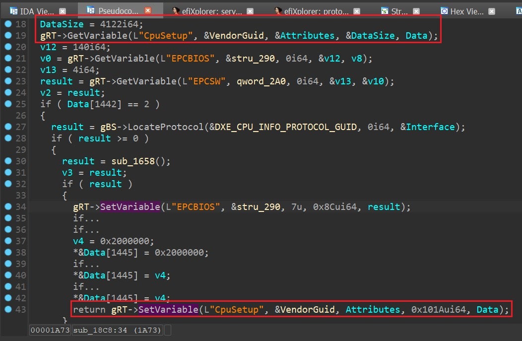Toggle breakpoint dot on line 43
The width and height of the screenshot is (522, 341).
8,309
